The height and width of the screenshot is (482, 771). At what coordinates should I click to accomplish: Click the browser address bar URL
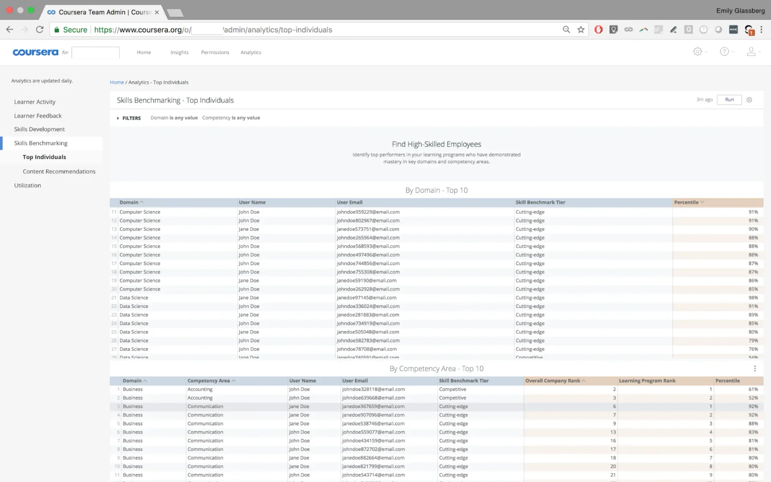coord(213,30)
